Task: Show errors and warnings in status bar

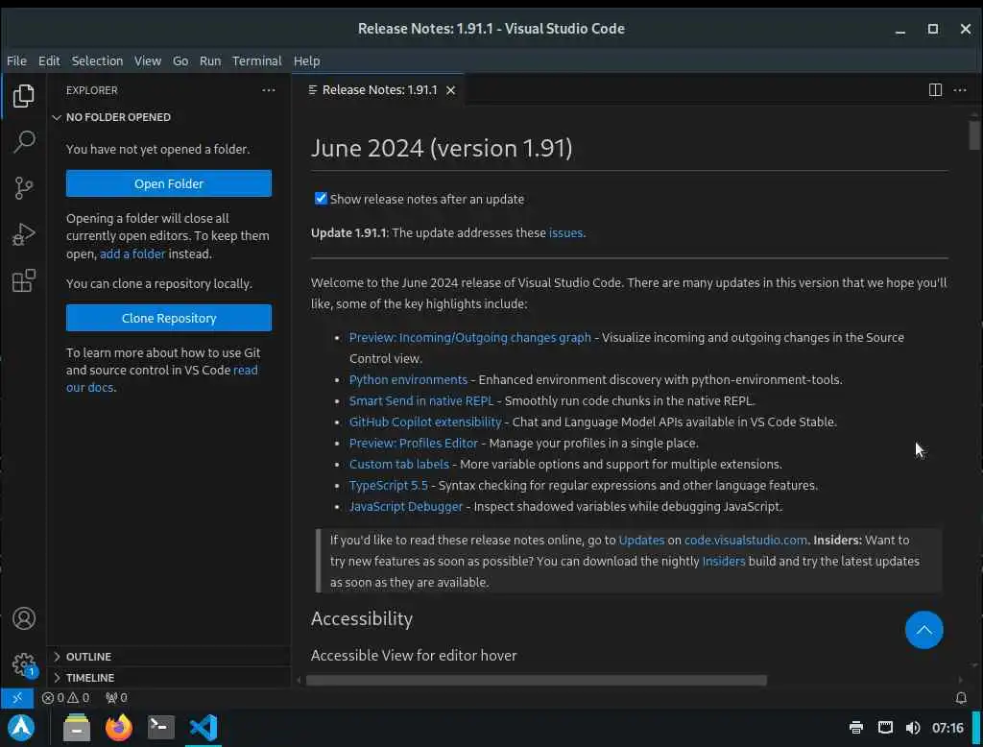Action: coord(66,697)
